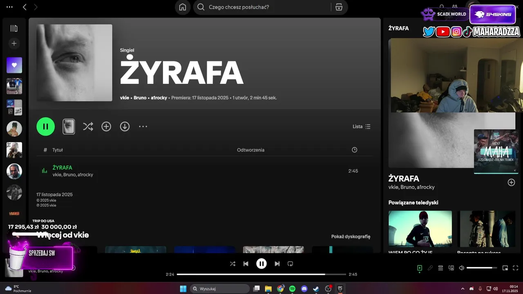Open the ŻYRAFA album cover art
The width and height of the screenshot is (523, 294).
pos(74,63)
